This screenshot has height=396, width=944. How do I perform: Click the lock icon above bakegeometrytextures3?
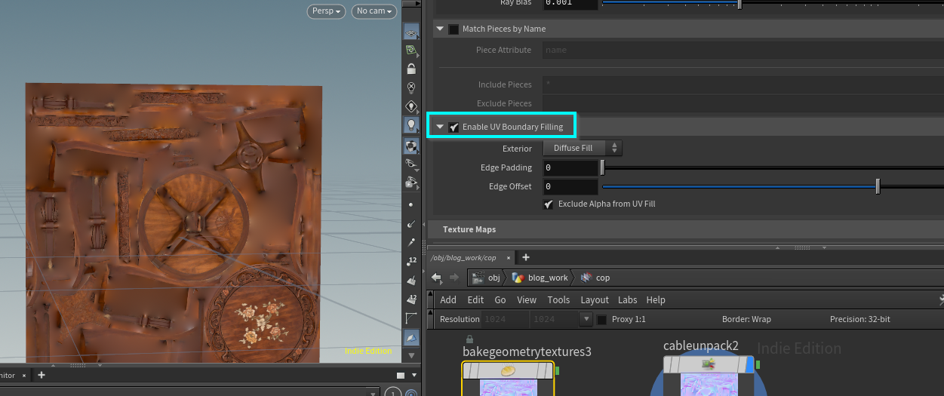click(x=469, y=339)
